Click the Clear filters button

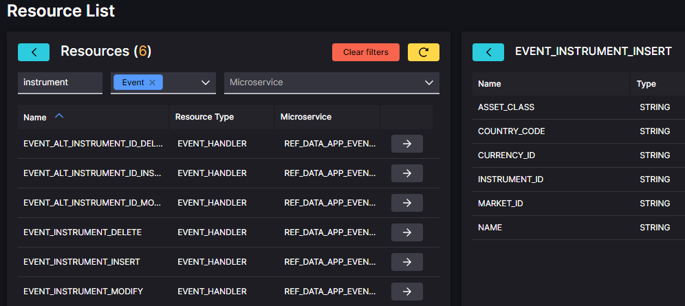(x=366, y=52)
